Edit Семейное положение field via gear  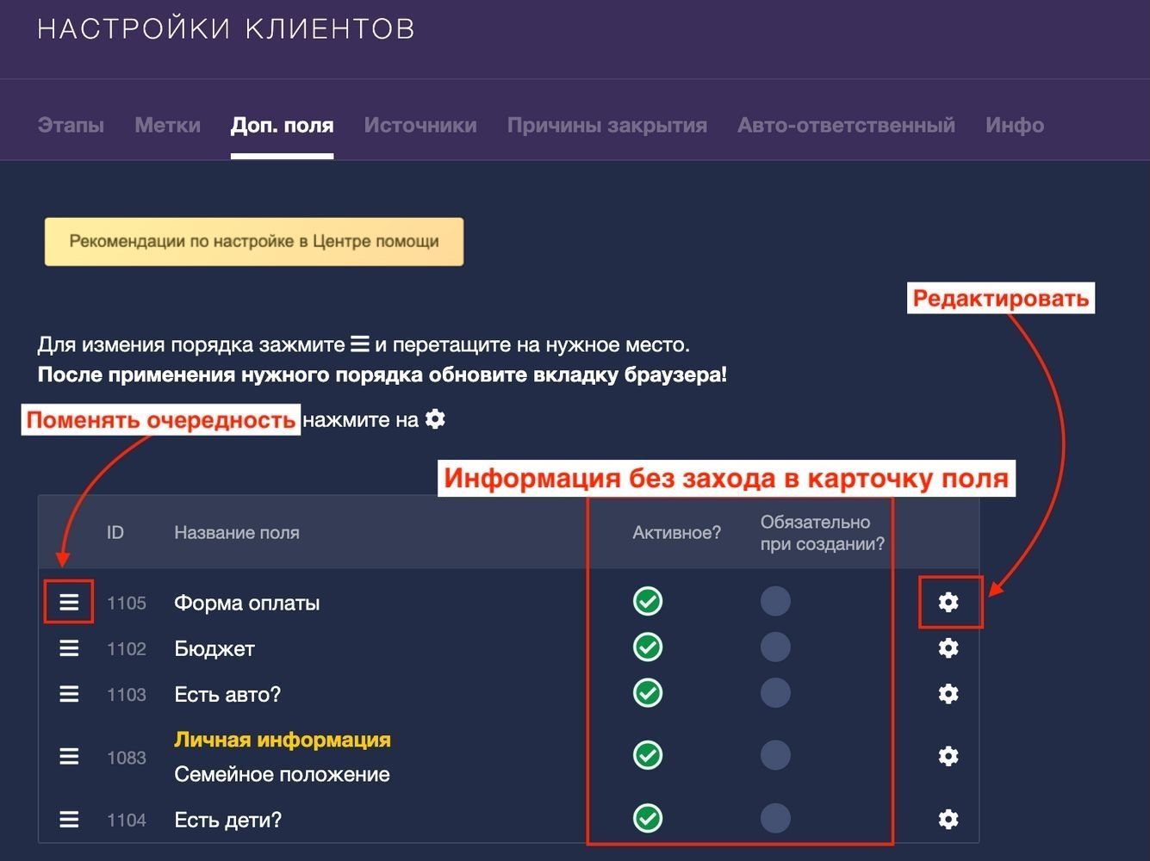click(948, 756)
